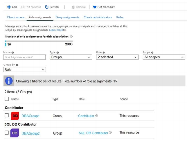Open the Classic administrators tab
The width and height of the screenshot is (192, 146).
tap(98, 17)
